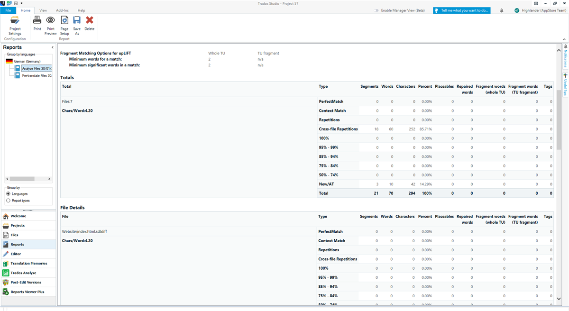Open Highlander (AppStore Team) account menu

538,10
